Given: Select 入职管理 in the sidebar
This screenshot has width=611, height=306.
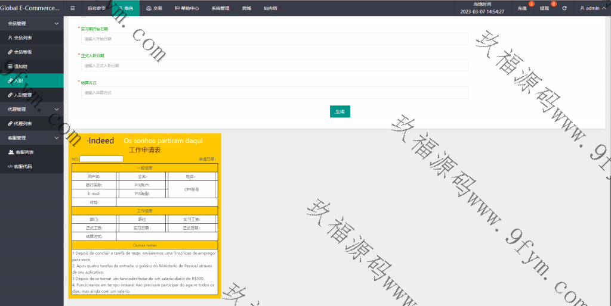Looking at the screenshot, I should [x=23, y=95].
